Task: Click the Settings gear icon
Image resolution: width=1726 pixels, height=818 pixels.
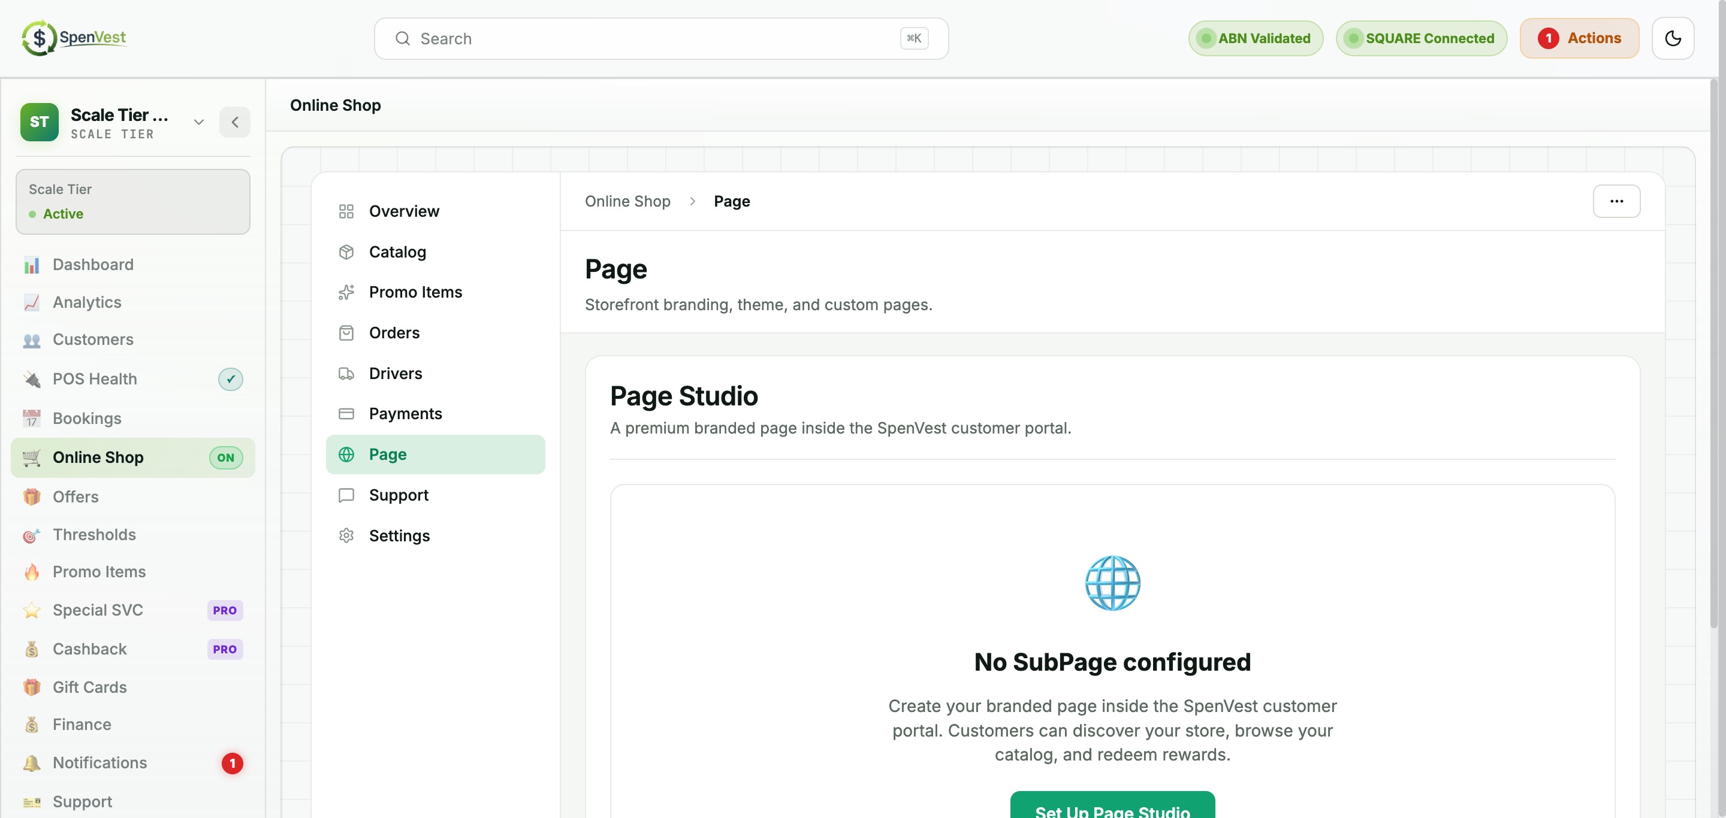Action: pos(346,535)
